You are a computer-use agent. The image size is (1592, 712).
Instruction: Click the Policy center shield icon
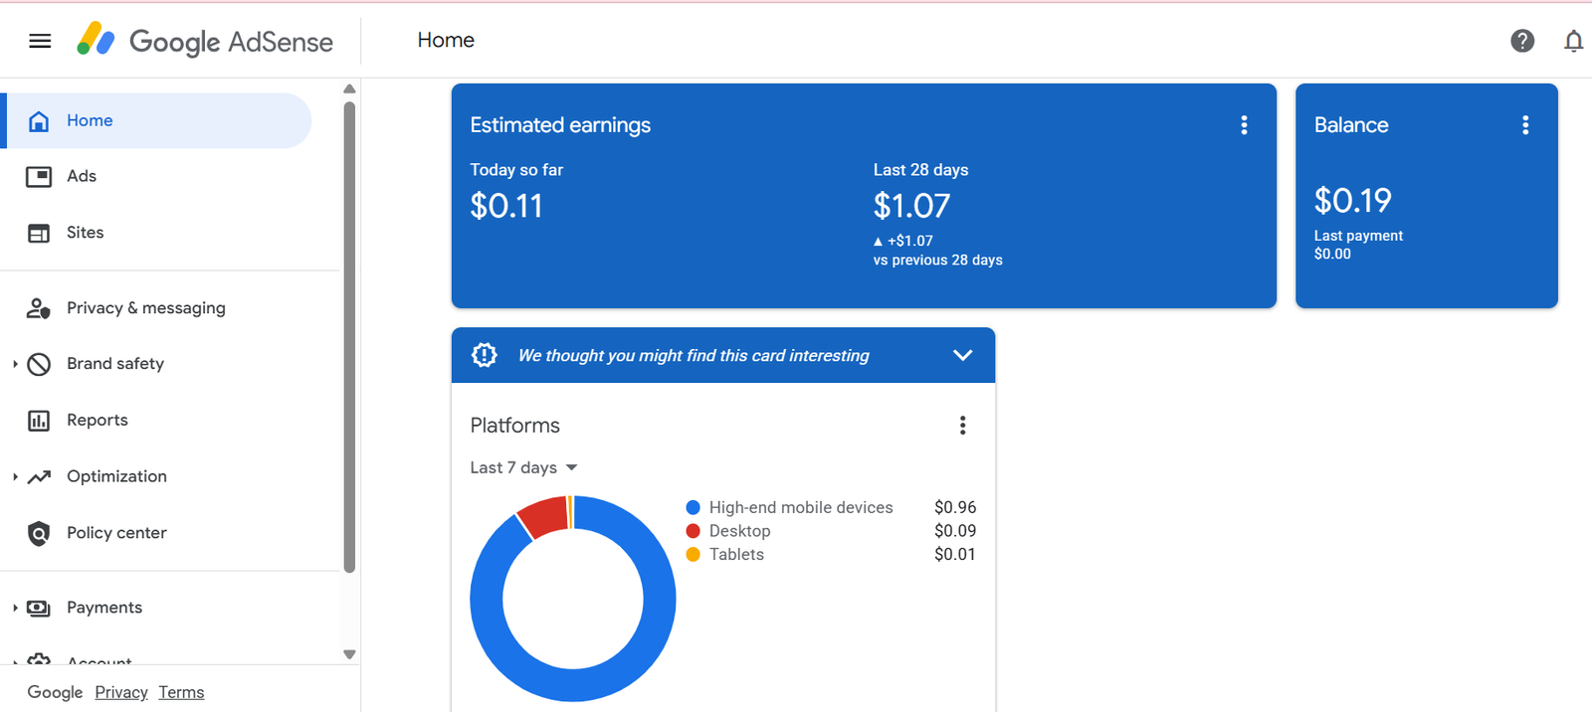click(39, 533)
